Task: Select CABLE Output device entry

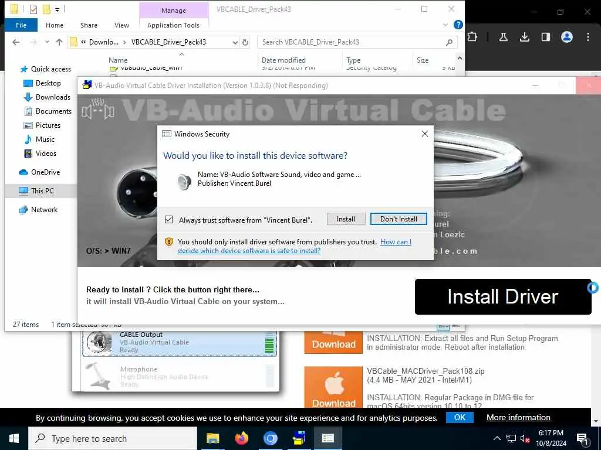Action: coord(180,342)
